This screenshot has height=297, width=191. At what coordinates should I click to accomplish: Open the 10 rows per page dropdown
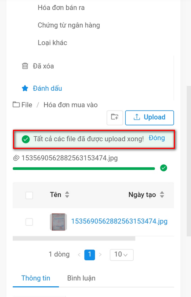(x=121, y=255)
